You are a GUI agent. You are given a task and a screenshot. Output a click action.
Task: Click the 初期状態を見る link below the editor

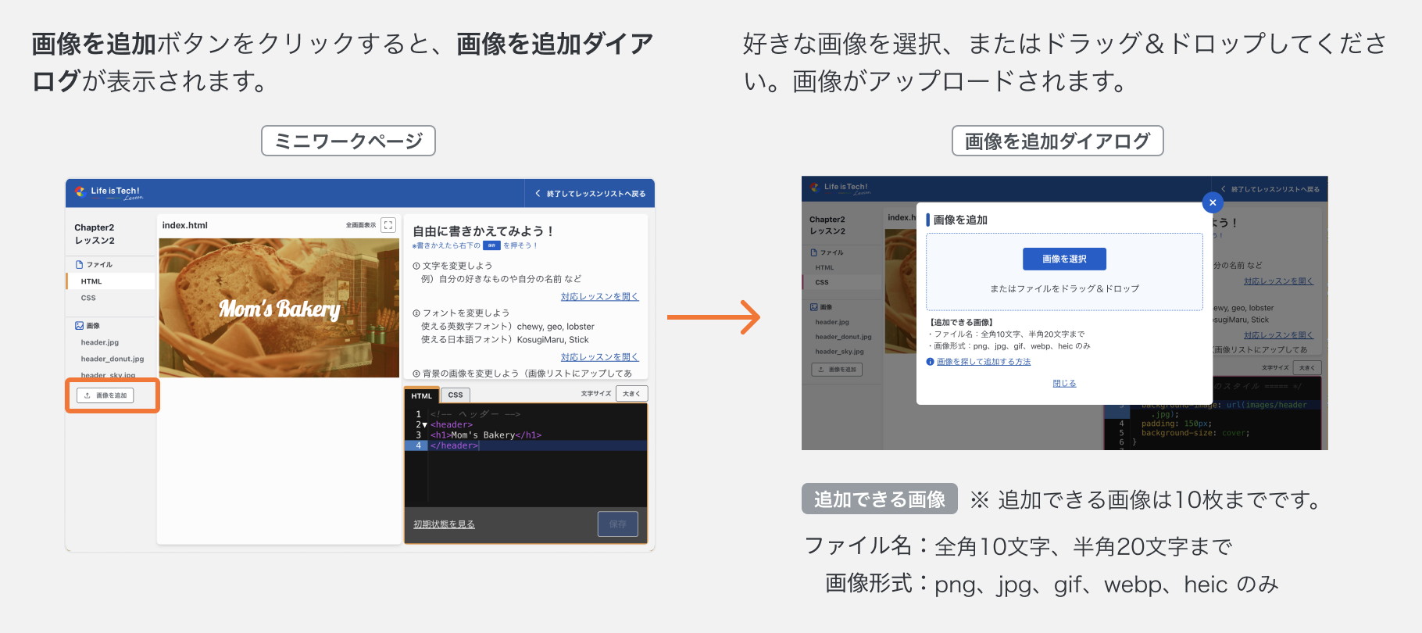click(444, 524)
